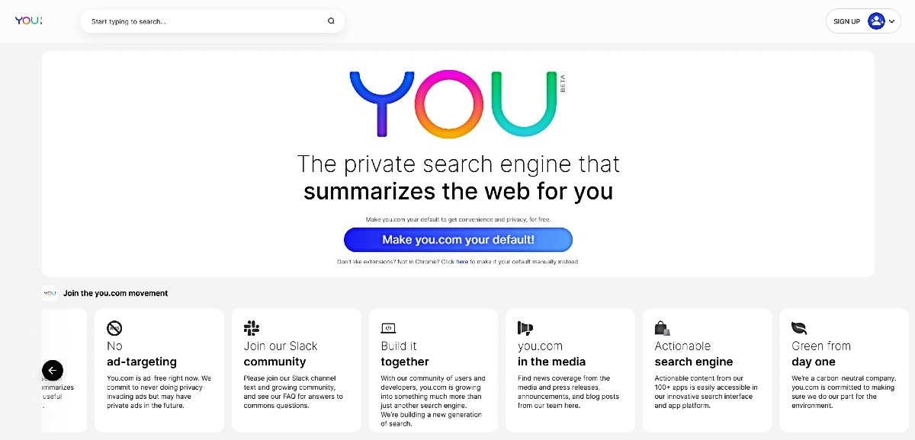Click small YOU icon beside Join movement
Screen dimensions: 915x440
(50, 293)
